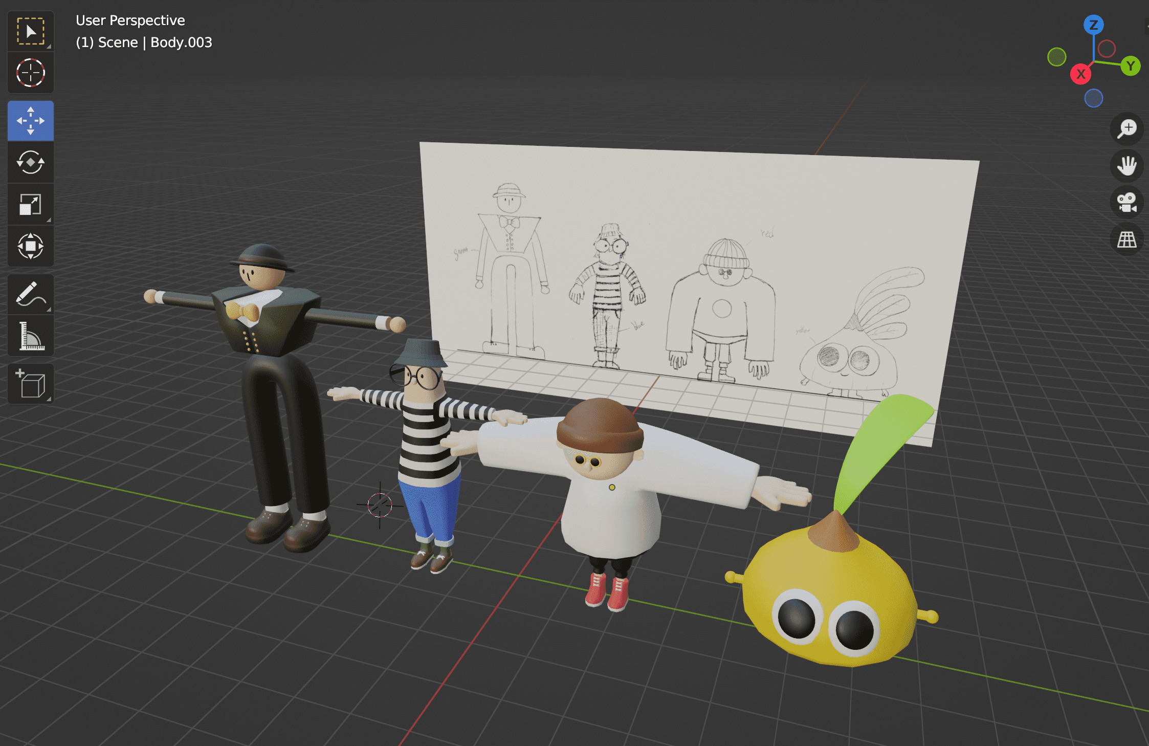
Task: Click the negative Z axis gizmo circle
Action: [1094, 98]
